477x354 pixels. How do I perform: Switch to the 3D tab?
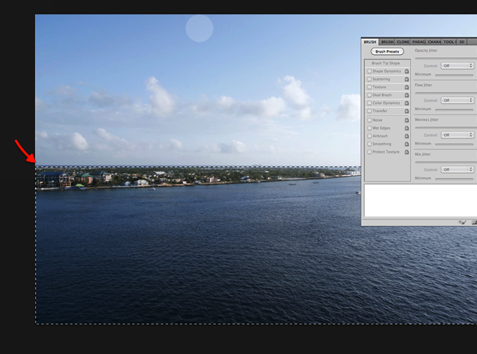click(462, 42)
